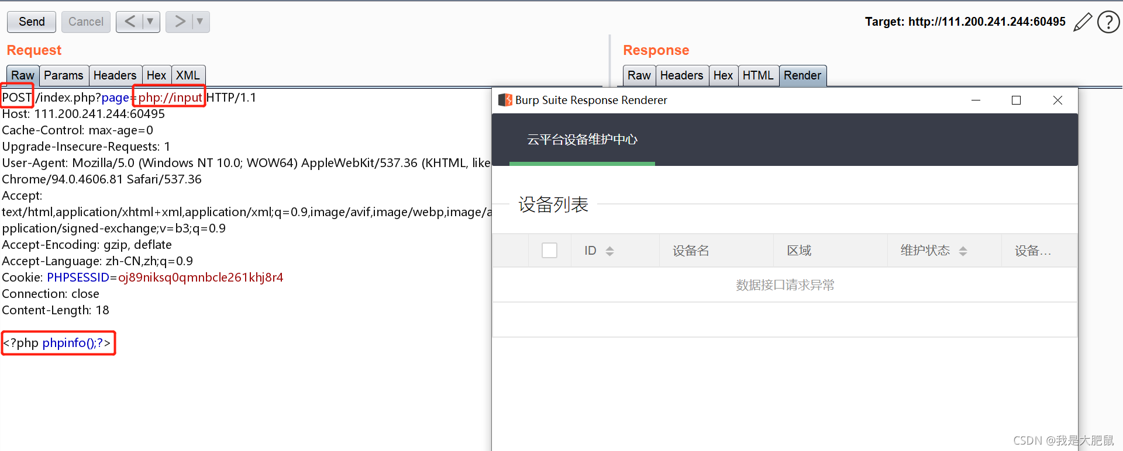Image resolution: width=1123 pixels, height=451 pixels.
Task: Click the Cancel button
Action: (x=85, y=22)
